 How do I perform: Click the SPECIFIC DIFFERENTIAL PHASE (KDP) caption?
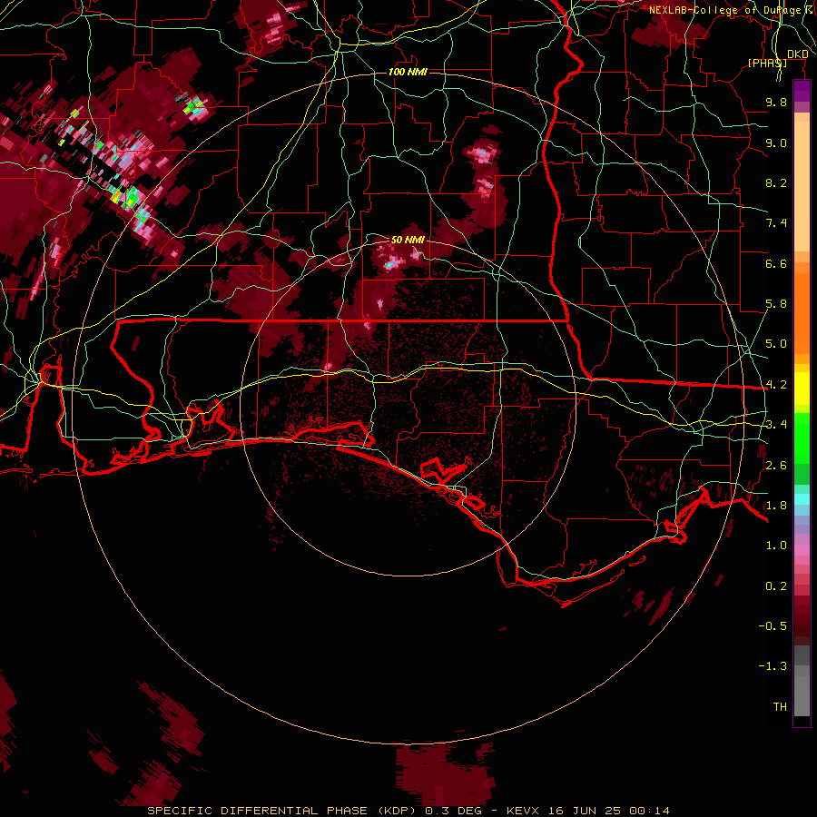click(x=283, y=811)
